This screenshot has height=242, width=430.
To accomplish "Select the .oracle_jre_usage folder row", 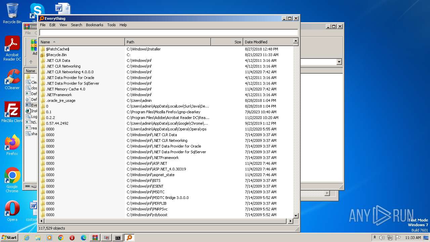I will click(x=166, y=100).
